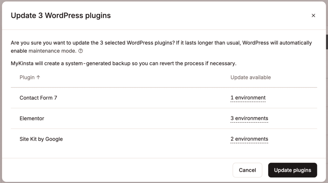Image resolution: width=328 pixels, height=183 pixels.
Task: Click the confirmation question paragraph
Action: (x=161, y=47)
